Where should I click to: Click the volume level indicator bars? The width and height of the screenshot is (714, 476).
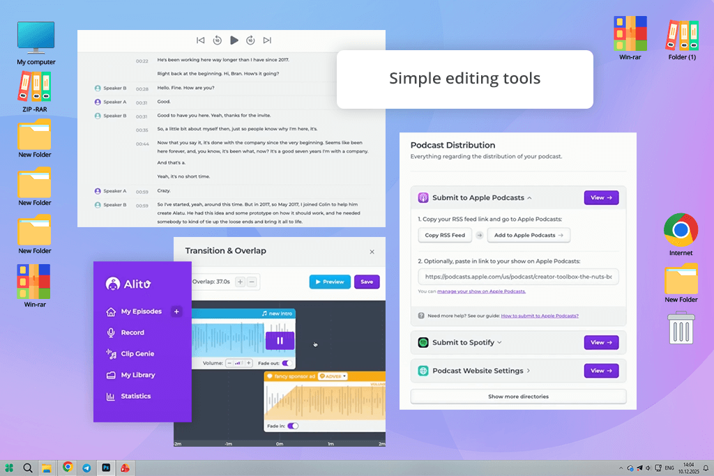238,363
